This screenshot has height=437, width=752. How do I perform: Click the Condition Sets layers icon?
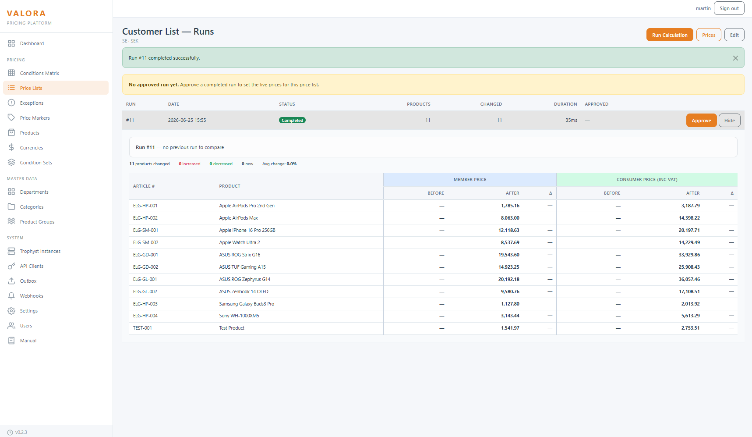click(11, 163)
